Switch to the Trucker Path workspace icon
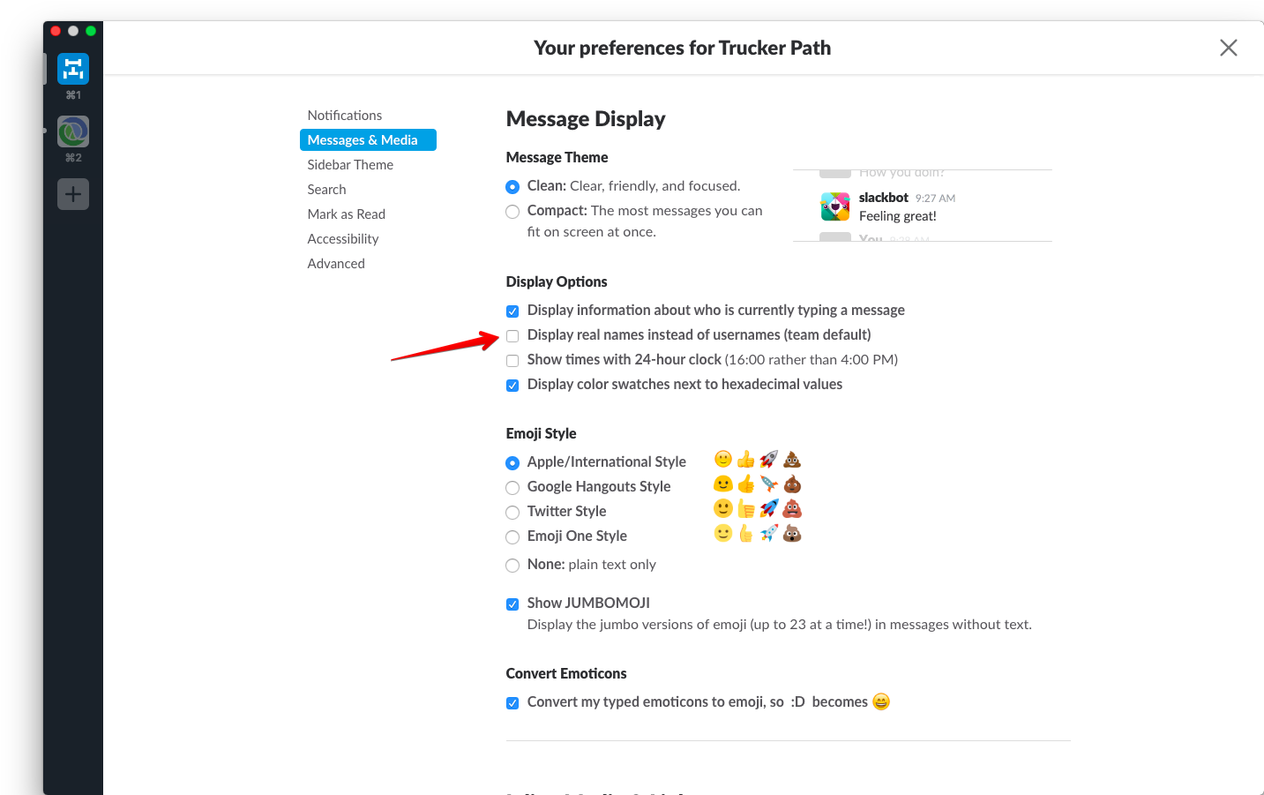Viewport: 1264px width, 795px height. click(73, 69)
